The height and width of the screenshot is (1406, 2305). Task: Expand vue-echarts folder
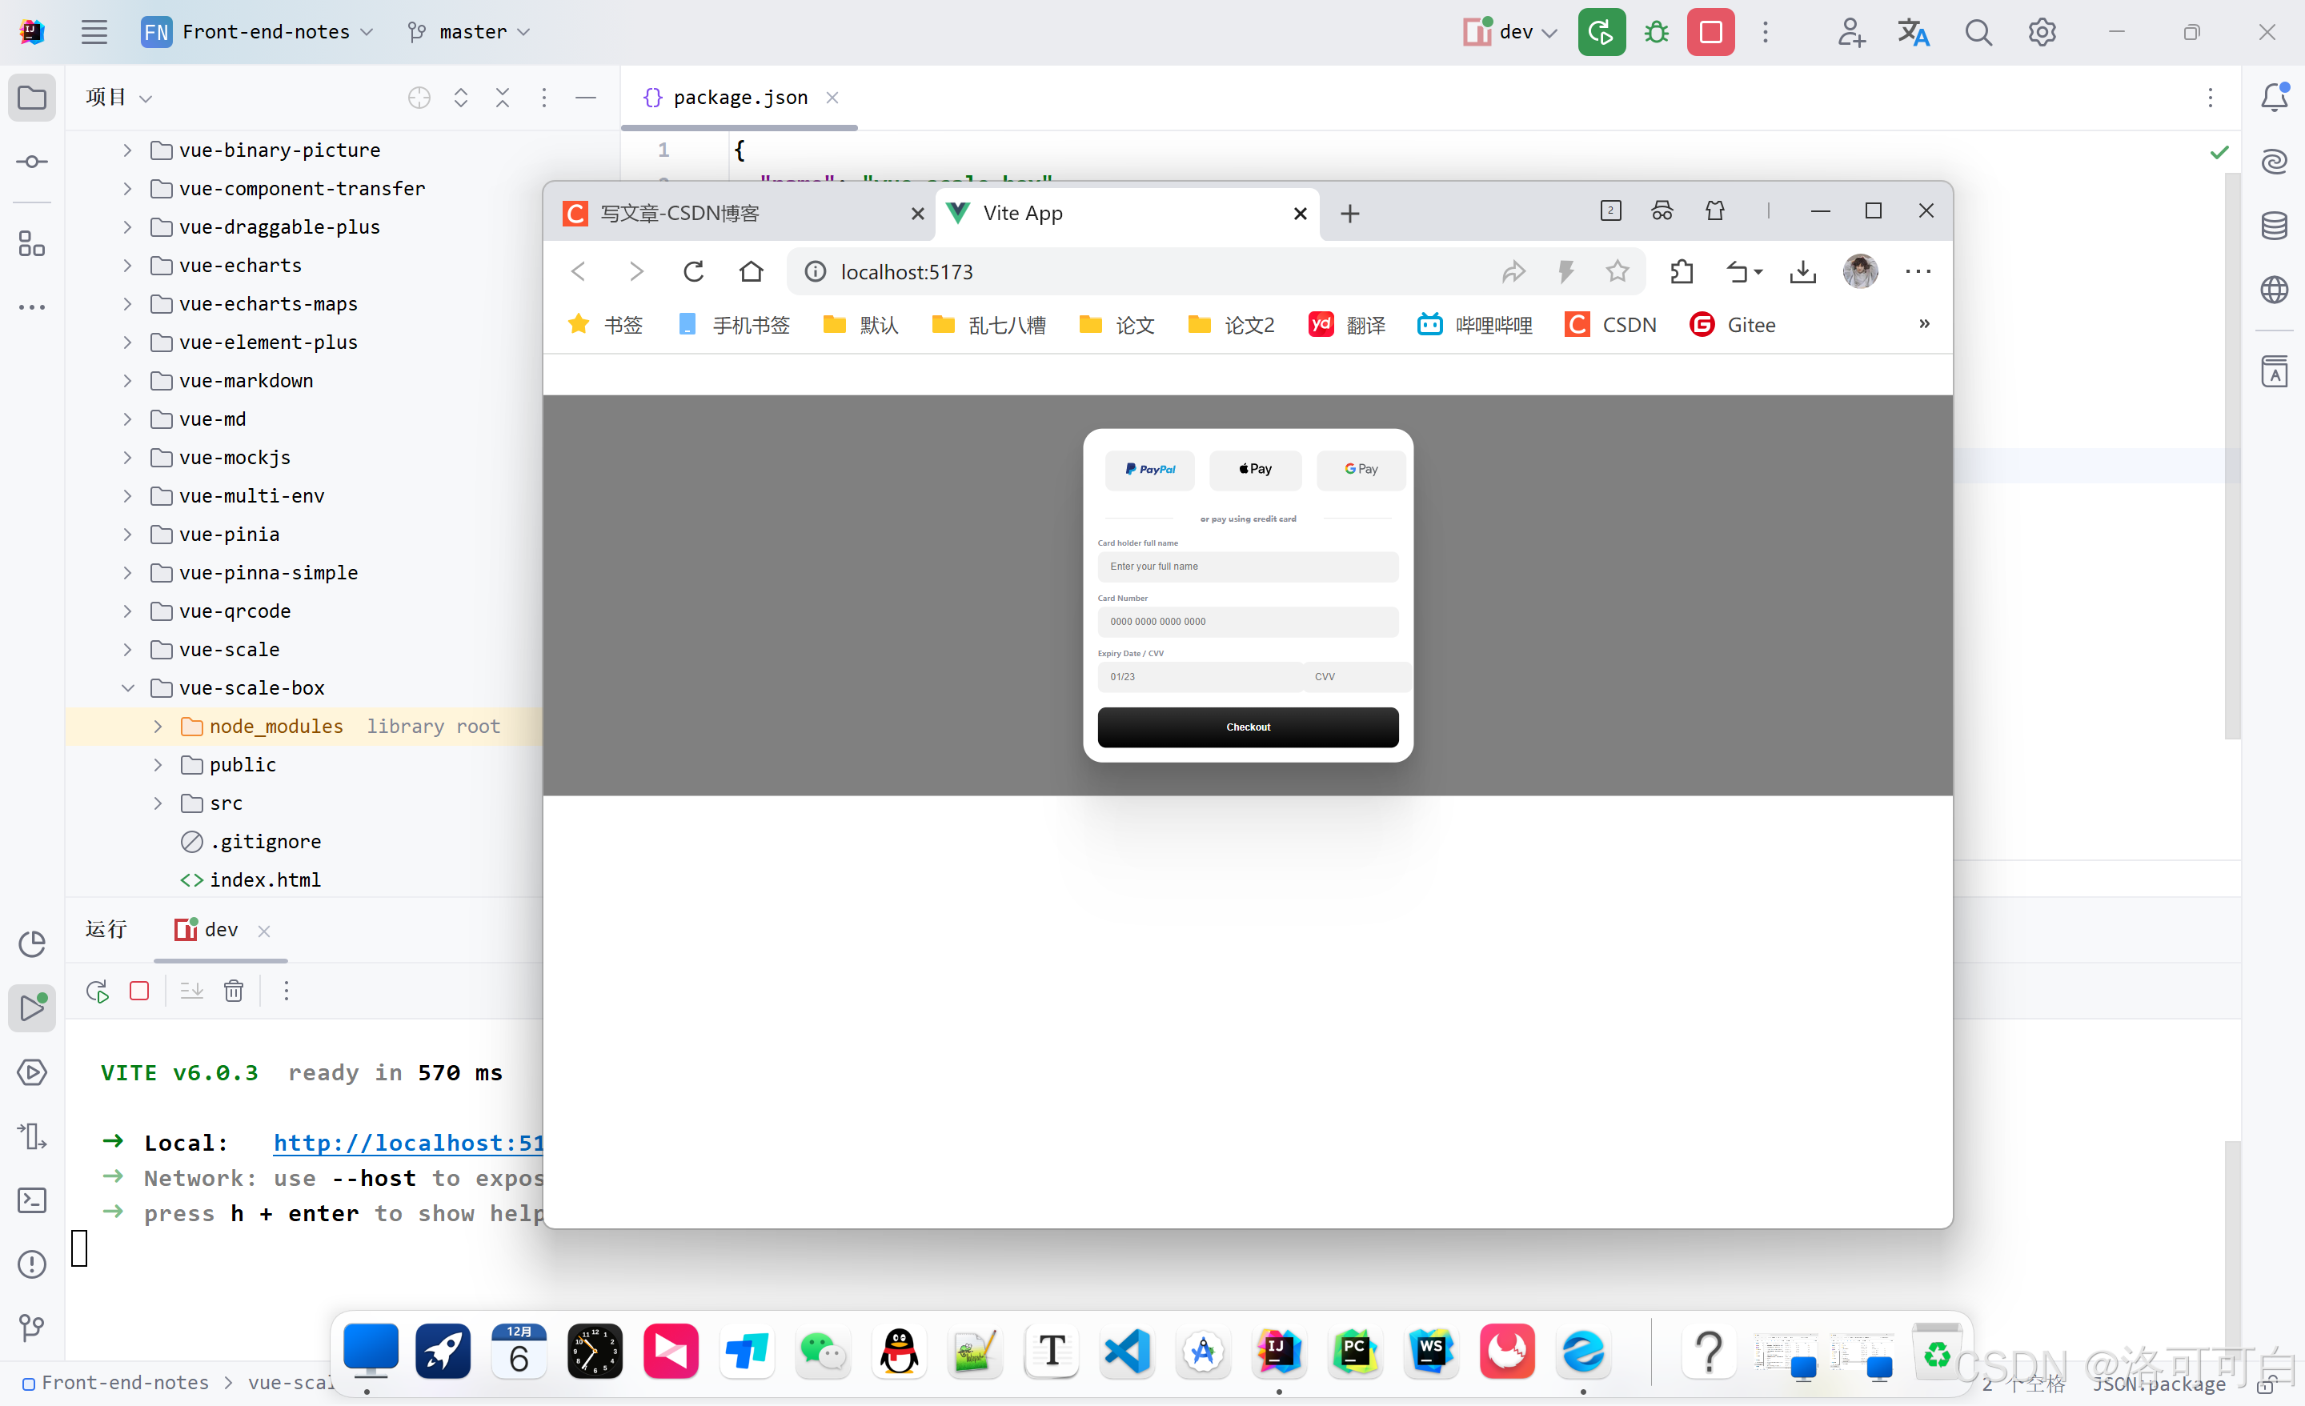(127, 266)
